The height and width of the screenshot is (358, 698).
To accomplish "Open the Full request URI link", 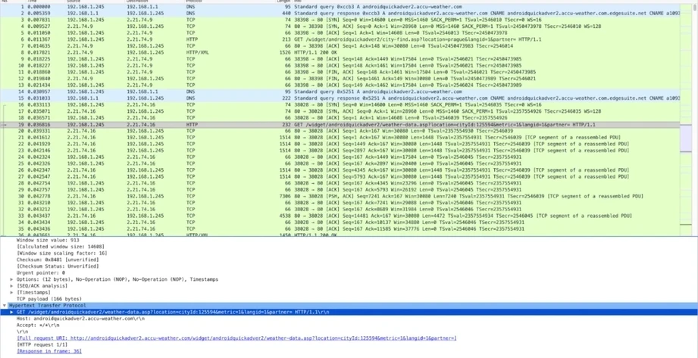I will 236,338.
